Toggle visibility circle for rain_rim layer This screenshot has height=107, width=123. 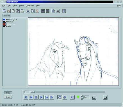click(6, 24)
